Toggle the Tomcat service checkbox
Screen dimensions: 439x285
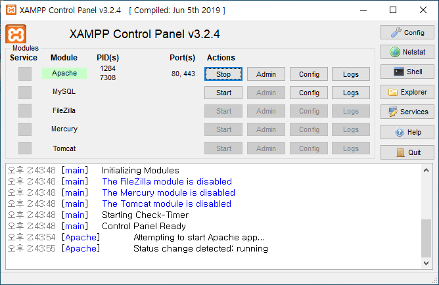pos(25,148)
